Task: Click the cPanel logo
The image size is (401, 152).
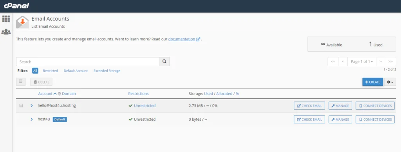Action: coord(16,5)
